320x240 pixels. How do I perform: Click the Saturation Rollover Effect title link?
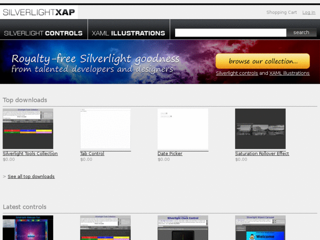(x=262, y=154)
